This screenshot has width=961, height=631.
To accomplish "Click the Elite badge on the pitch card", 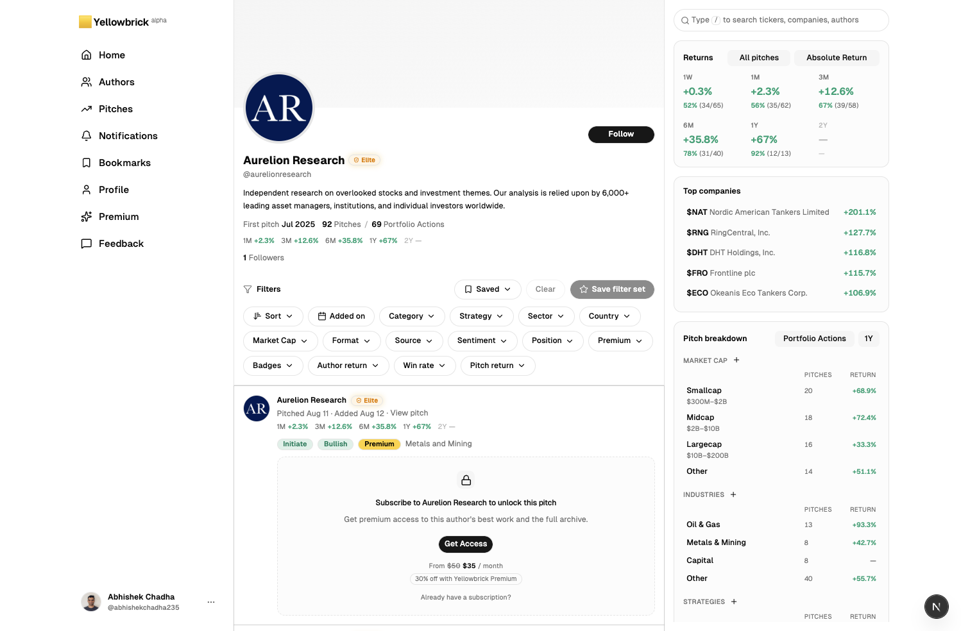I will pos(367,400).
